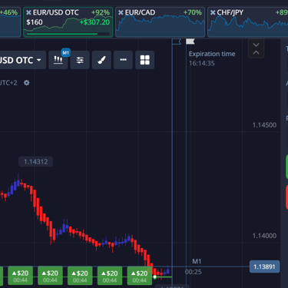Click the 1.14500 price axis label

(264, 125)
